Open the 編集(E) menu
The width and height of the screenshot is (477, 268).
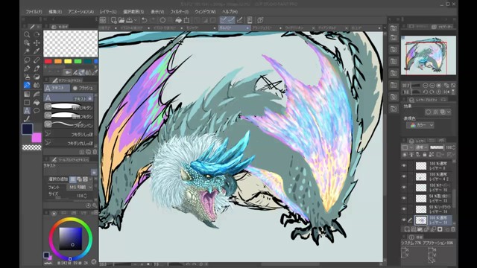pyautogui.click(x=55, y=12)
